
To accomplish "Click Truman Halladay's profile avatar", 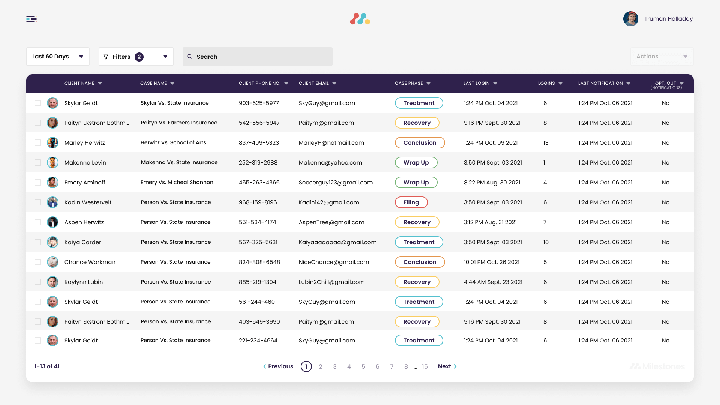I will pyautogui.click(x=630, y=19).
